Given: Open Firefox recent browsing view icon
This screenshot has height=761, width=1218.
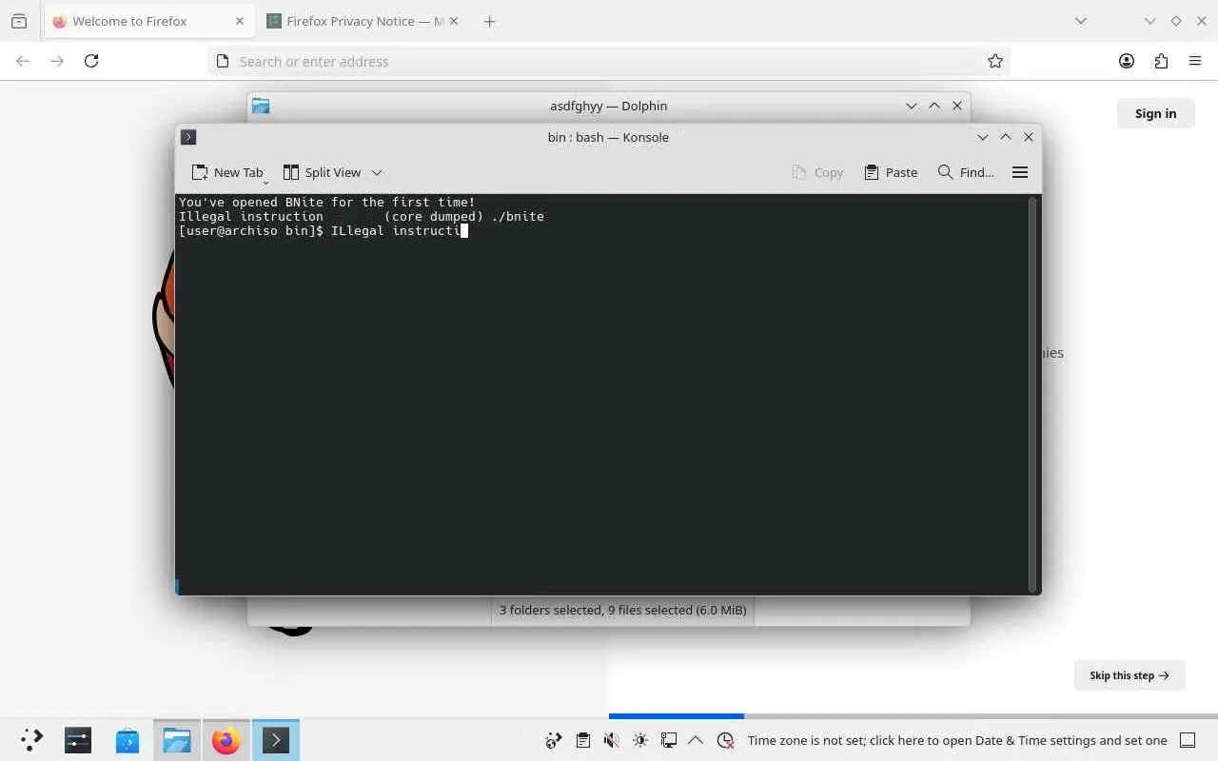Looking at the screenshot, I should pos(19,21).
